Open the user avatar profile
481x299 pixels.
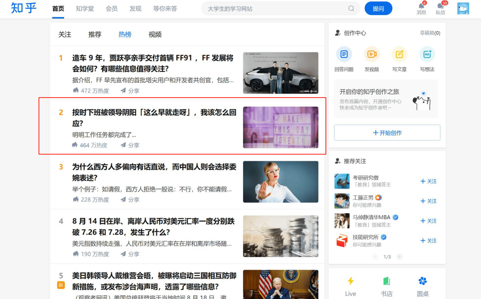pyautogui.click(x=463, y=8)
